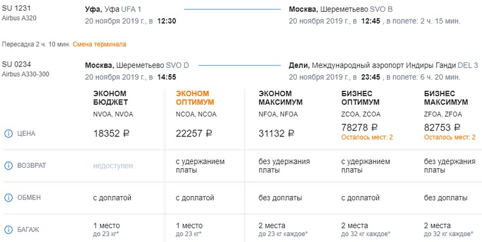Click the info icon next to ЦЕНА
Image resolution: width=482 pixels, height=242 pixels.
(x=8, y=134)
